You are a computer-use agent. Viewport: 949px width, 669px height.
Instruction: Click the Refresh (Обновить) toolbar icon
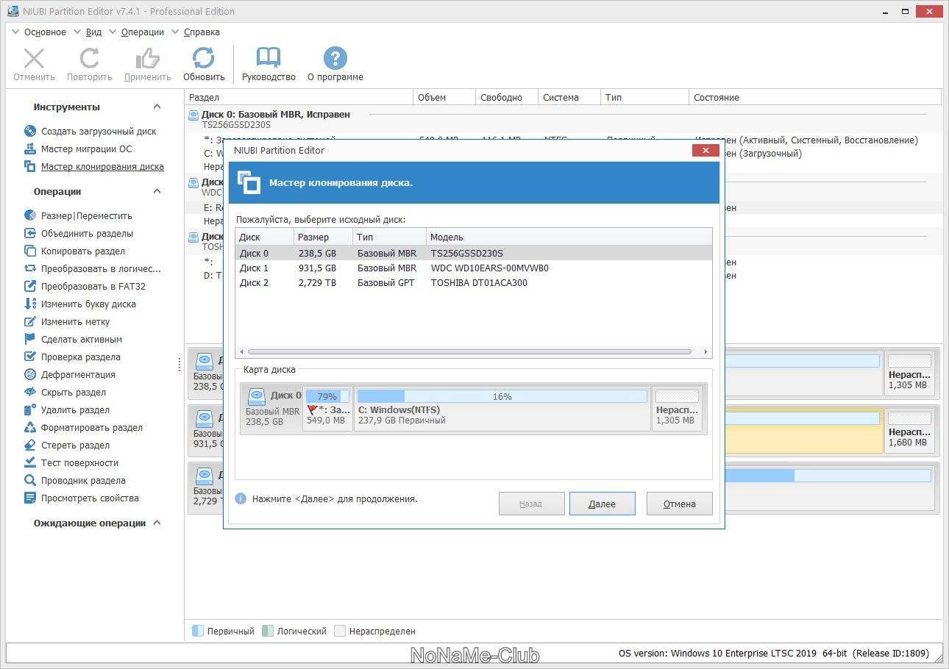204,59
